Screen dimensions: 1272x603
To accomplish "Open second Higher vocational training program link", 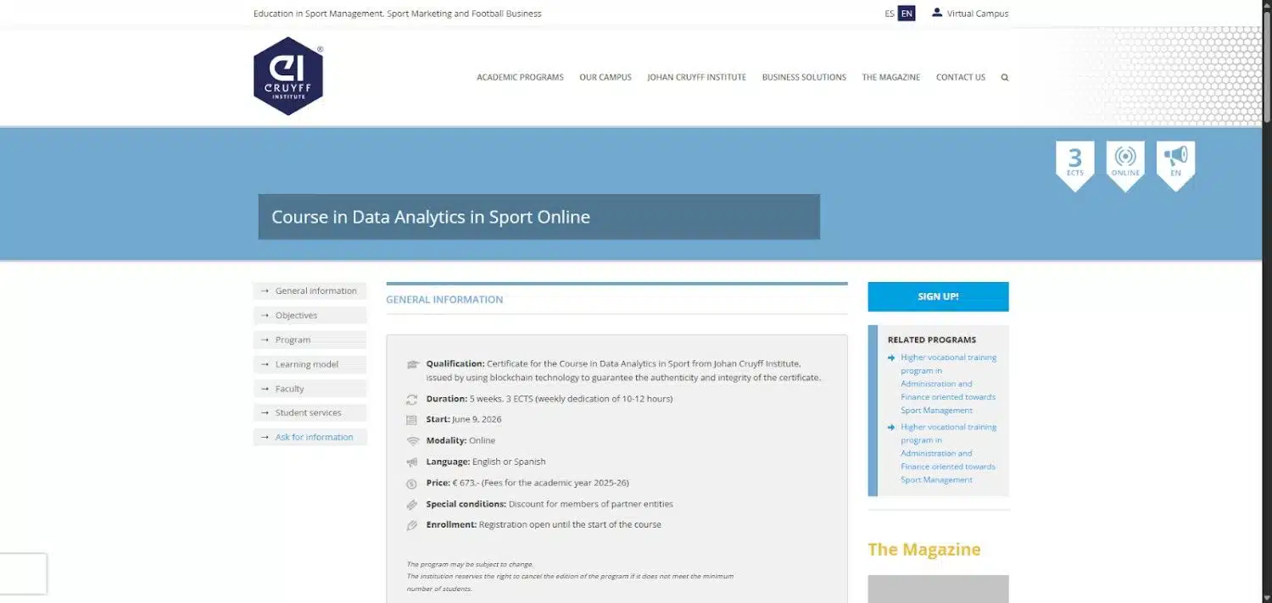I will point(948,453).
